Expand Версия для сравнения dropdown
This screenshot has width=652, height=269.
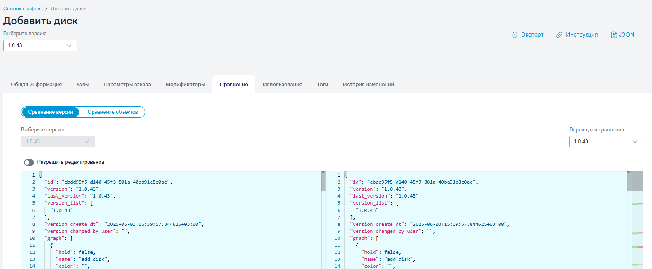pyautogui.click(x=606, y=142)
